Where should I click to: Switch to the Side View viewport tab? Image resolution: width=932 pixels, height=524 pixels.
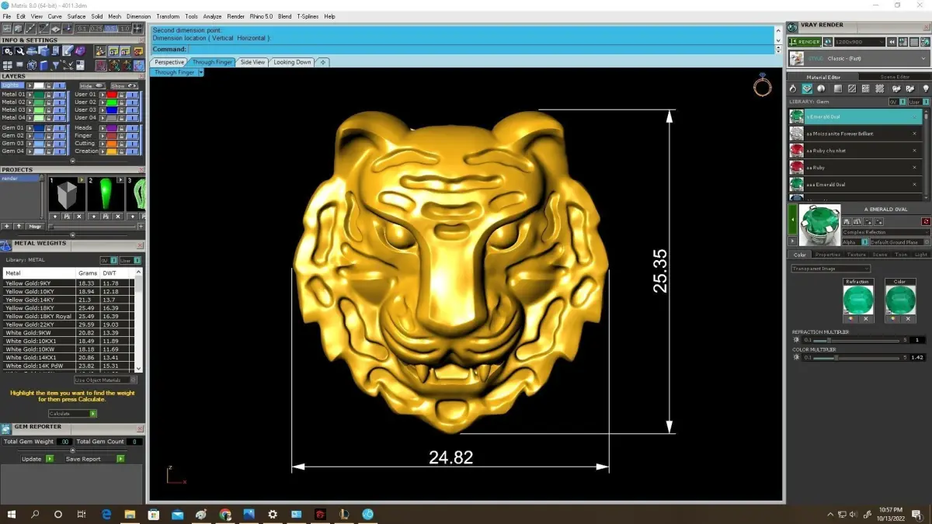[252, 62]
